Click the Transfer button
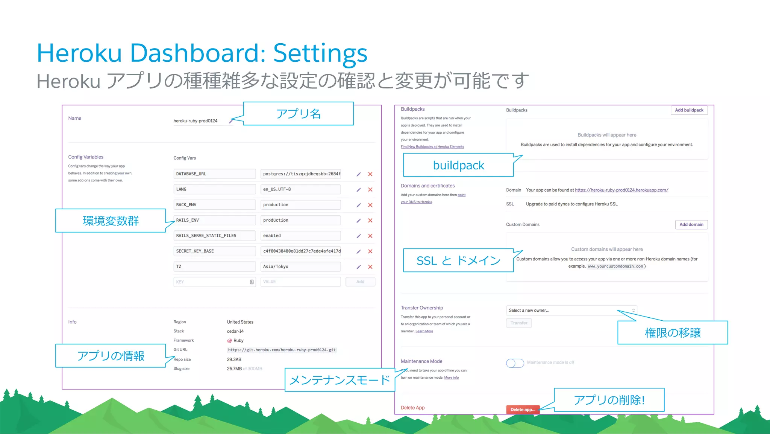Viewport: 770px width, 434px height. point(519,323)
